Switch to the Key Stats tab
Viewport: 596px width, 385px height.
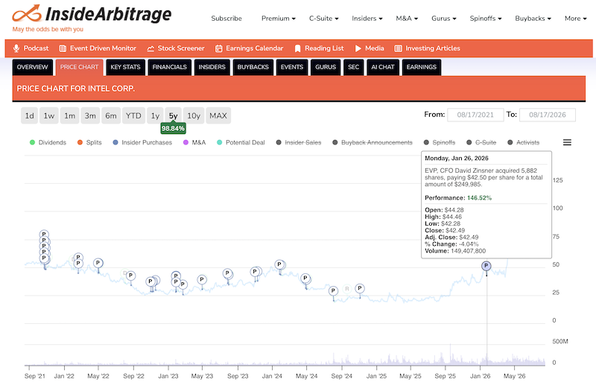125,67
